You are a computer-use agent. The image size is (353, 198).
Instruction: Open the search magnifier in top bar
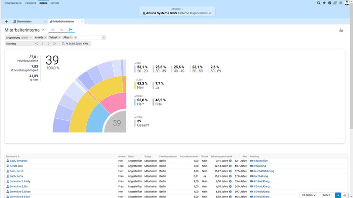[x=319, y=3]
